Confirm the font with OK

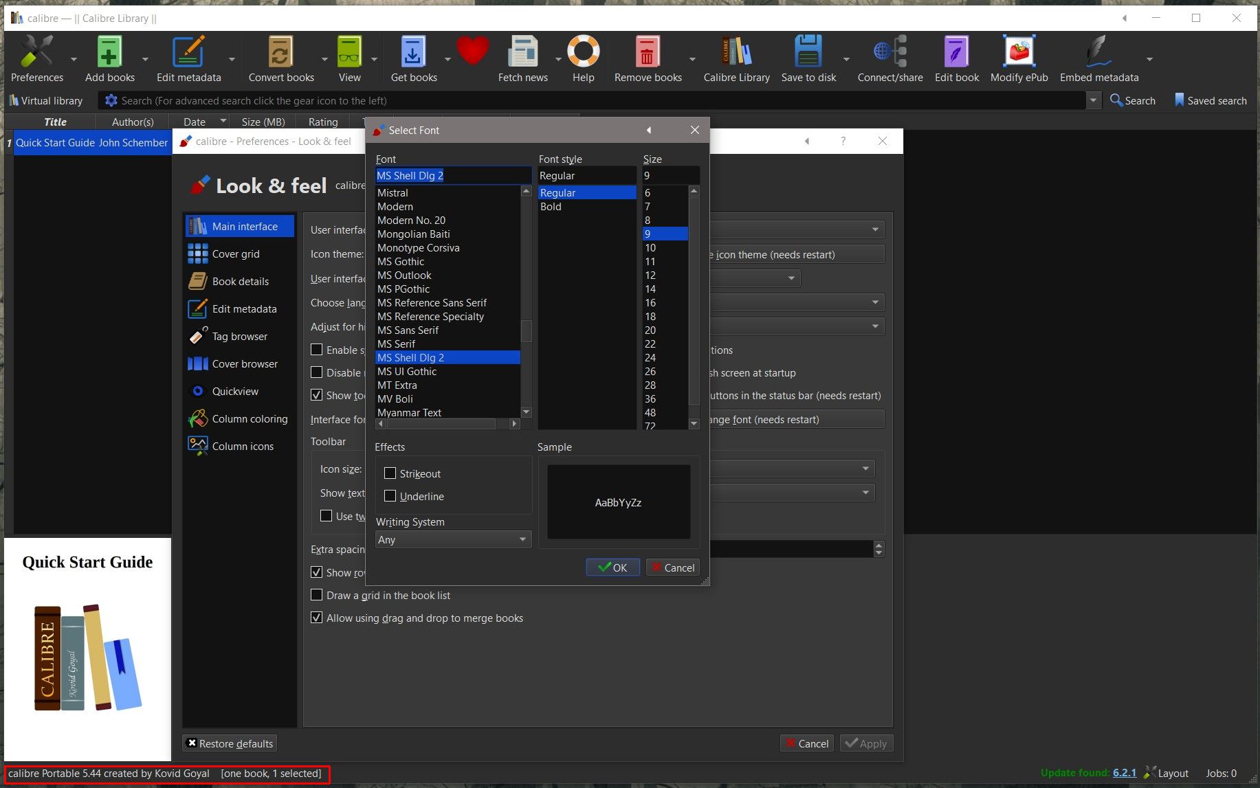coord(612,567)
